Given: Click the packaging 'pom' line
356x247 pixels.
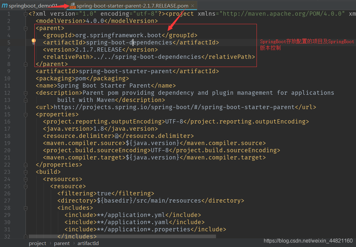Looking at the screenshot, I should pos(82,78).
